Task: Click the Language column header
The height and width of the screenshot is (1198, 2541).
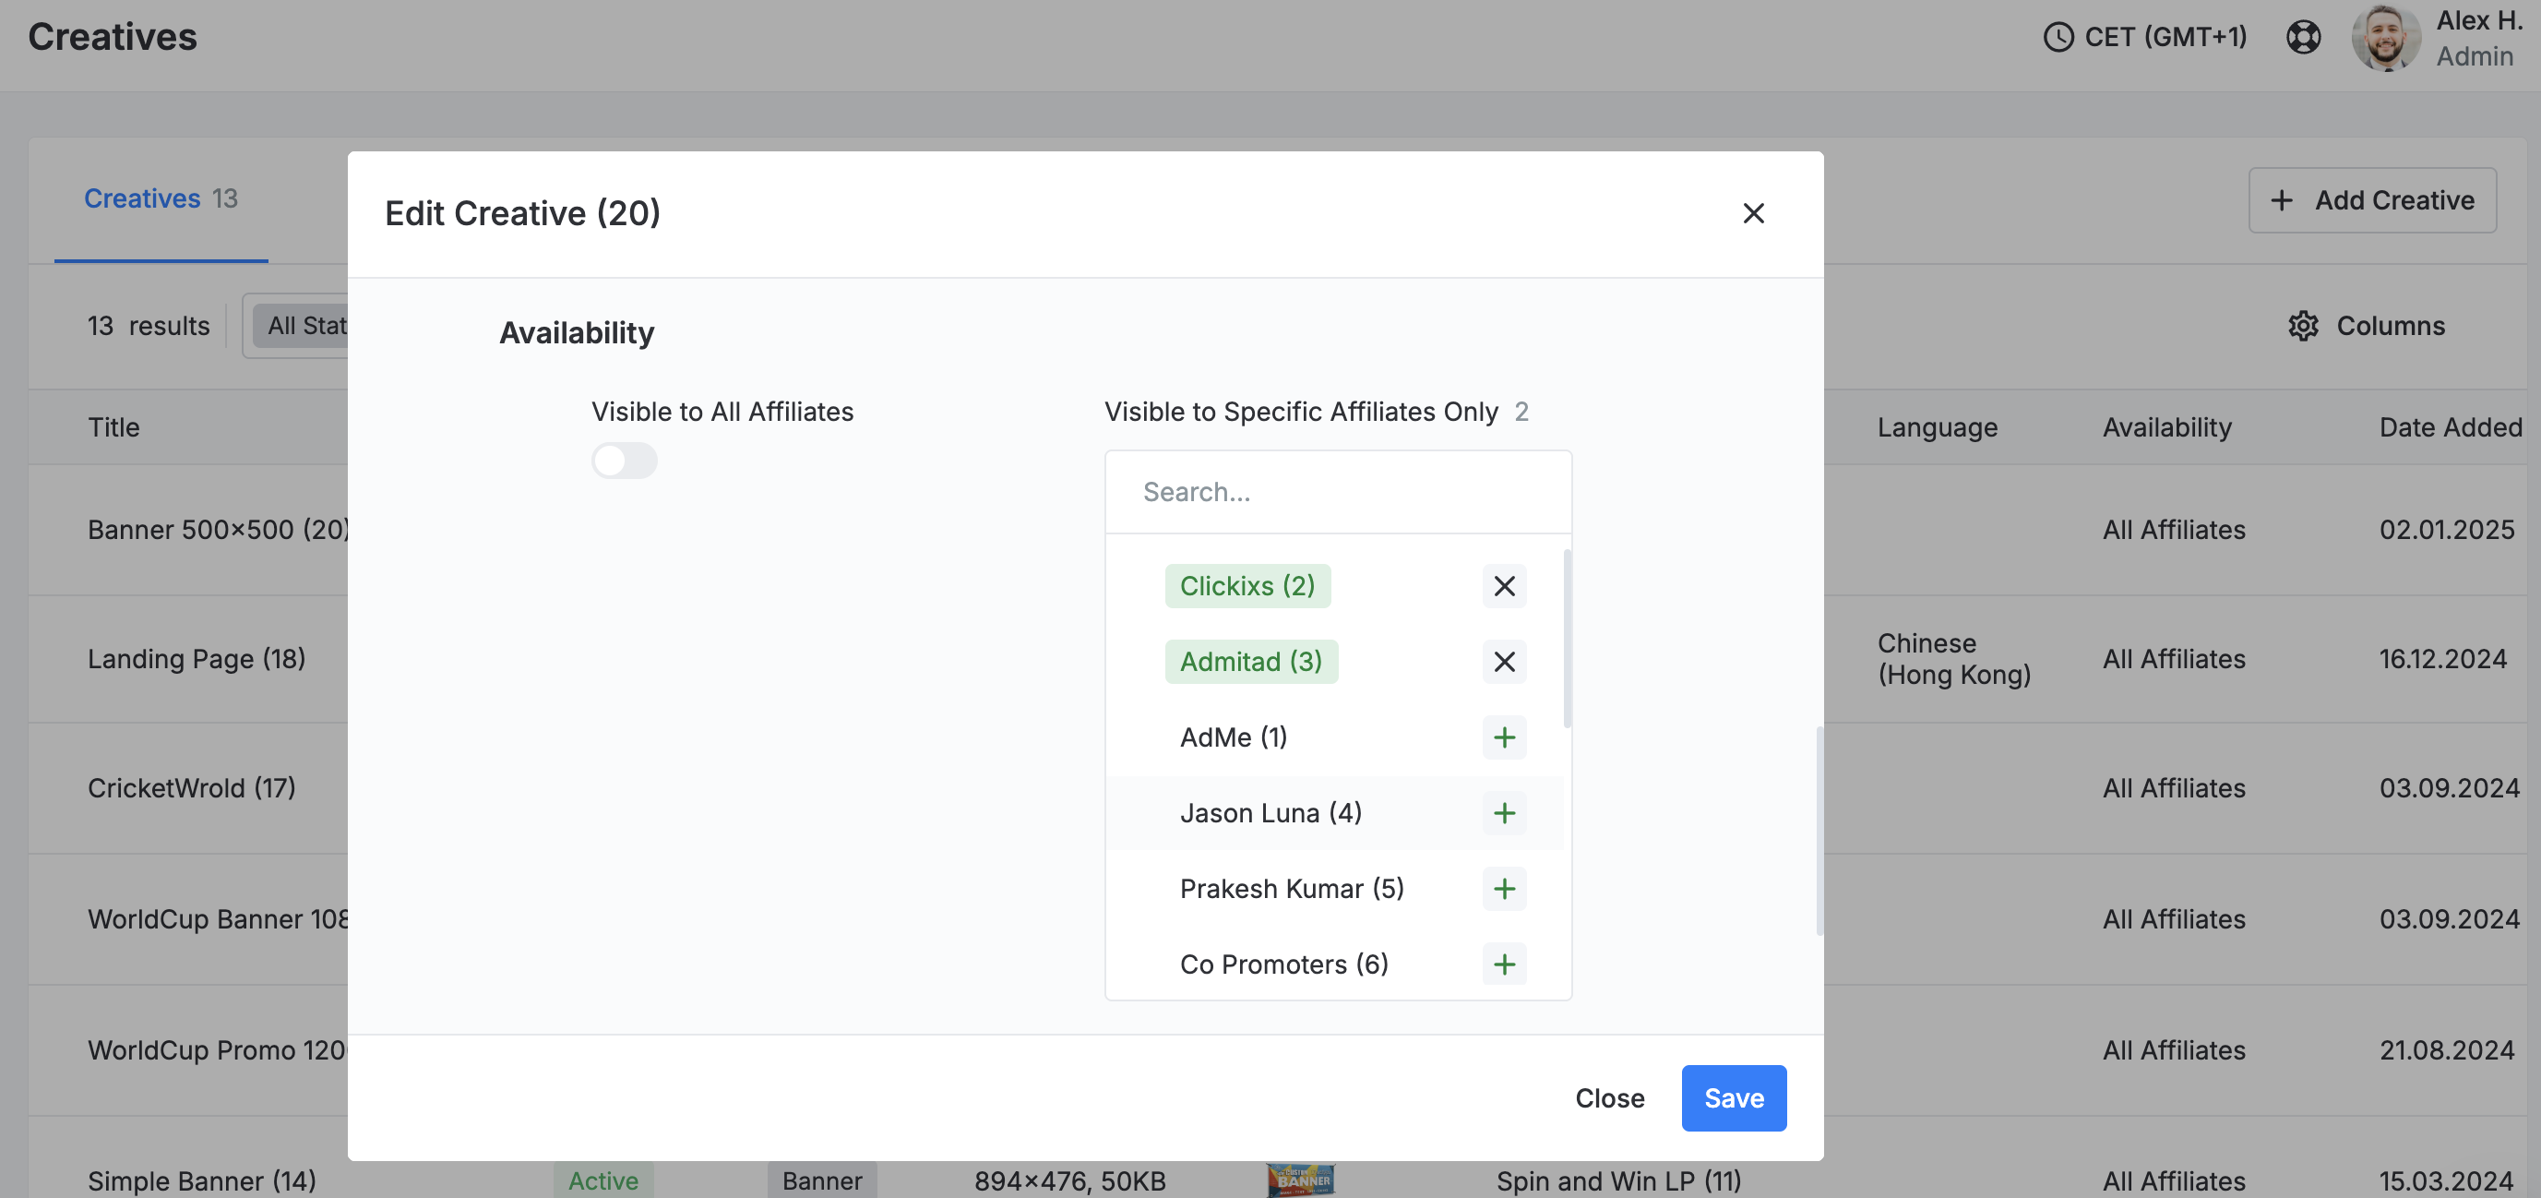Action: 1937,427
